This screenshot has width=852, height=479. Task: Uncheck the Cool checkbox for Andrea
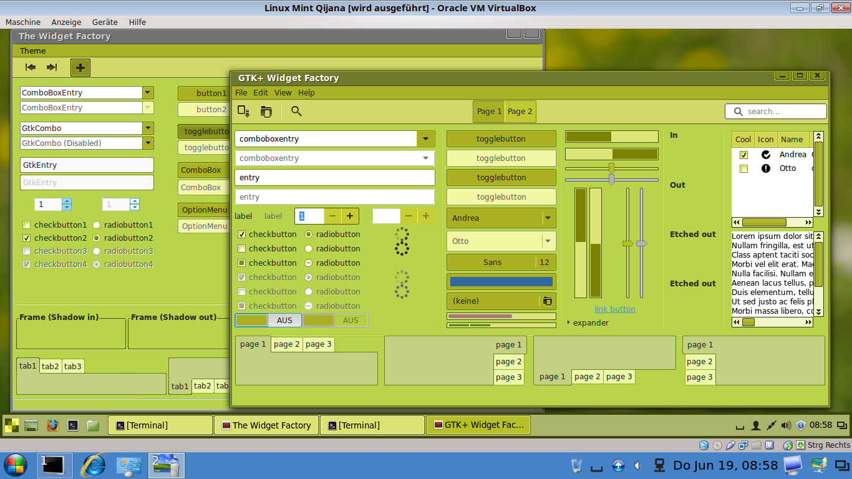tap(743, 155)
